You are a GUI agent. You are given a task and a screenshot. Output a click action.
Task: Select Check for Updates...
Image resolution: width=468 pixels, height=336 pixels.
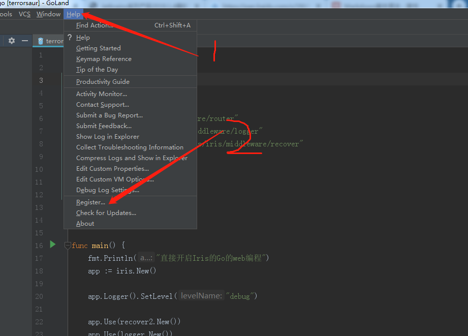coord(130,213)
